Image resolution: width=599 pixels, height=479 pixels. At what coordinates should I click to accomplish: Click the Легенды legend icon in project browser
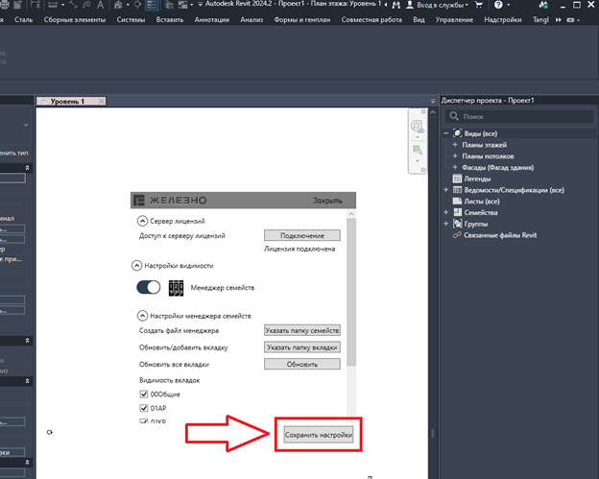(457, 179)
